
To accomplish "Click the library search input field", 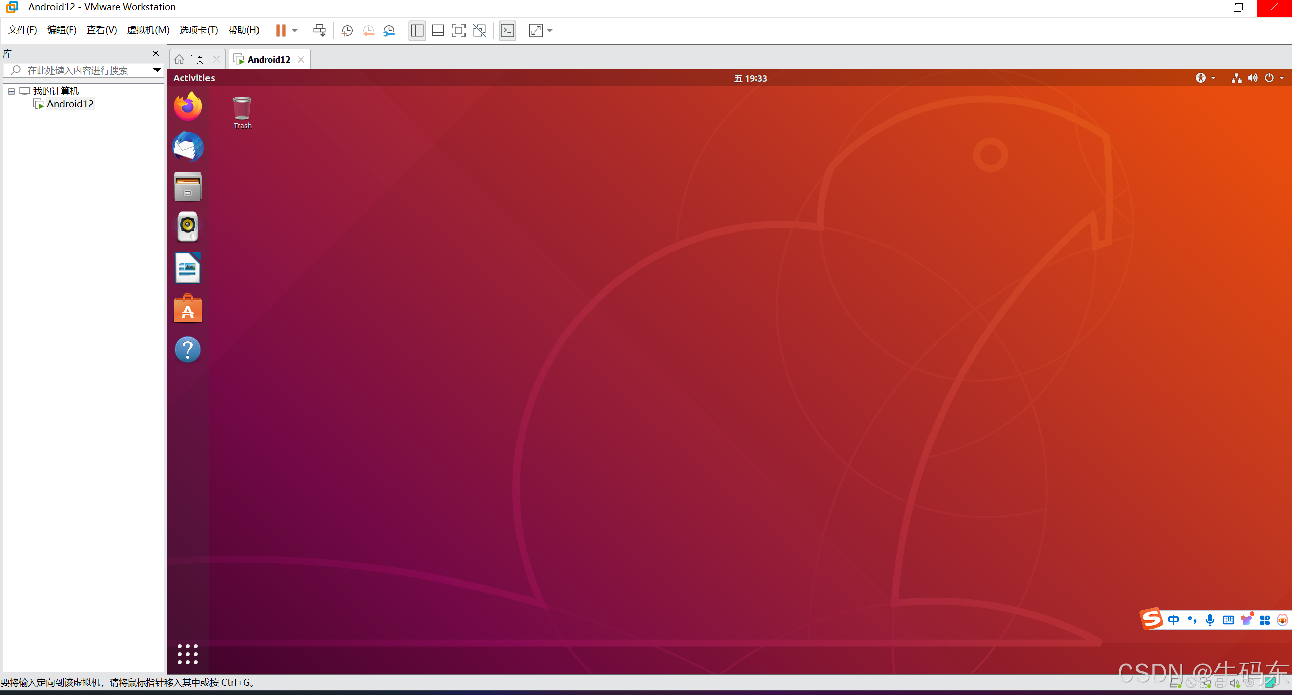I will pos(81,70).
